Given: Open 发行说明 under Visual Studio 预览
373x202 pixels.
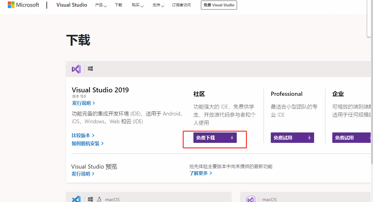Looking at the screenshot, I should pos(83,174).
